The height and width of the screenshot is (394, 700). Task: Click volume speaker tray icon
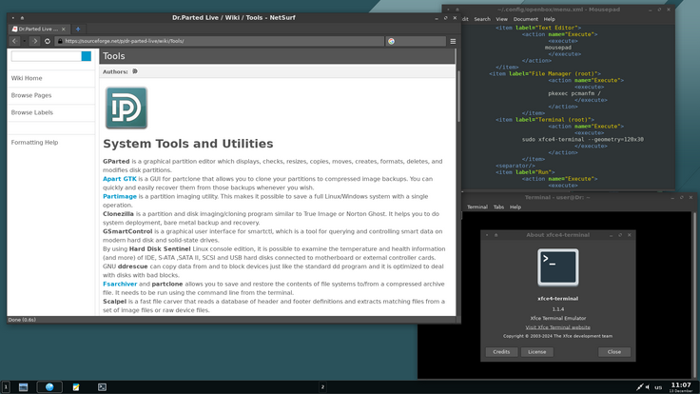(x=648, y=387)
